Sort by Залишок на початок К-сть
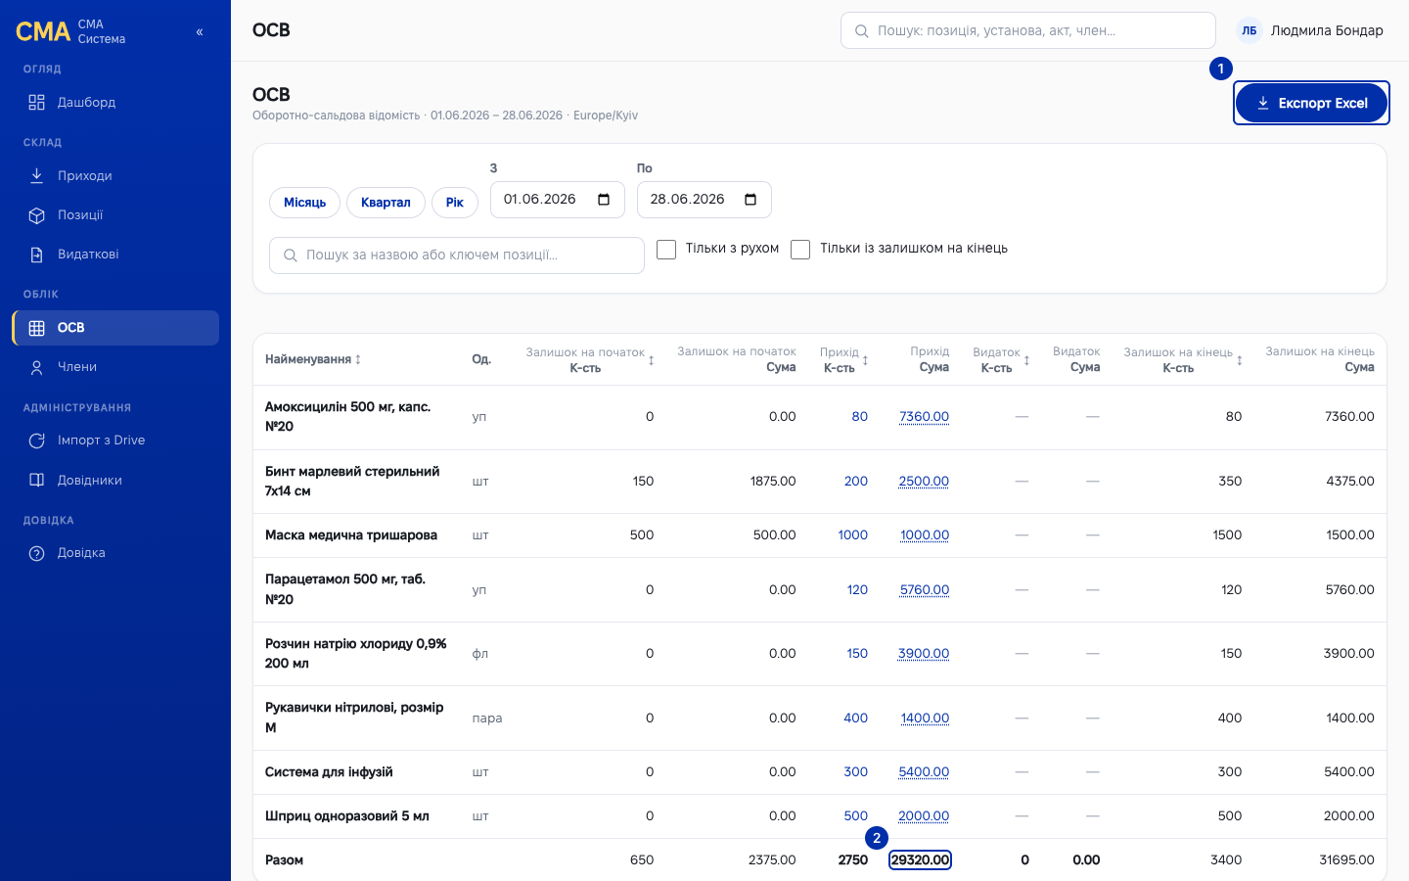 tap(590, 359)
